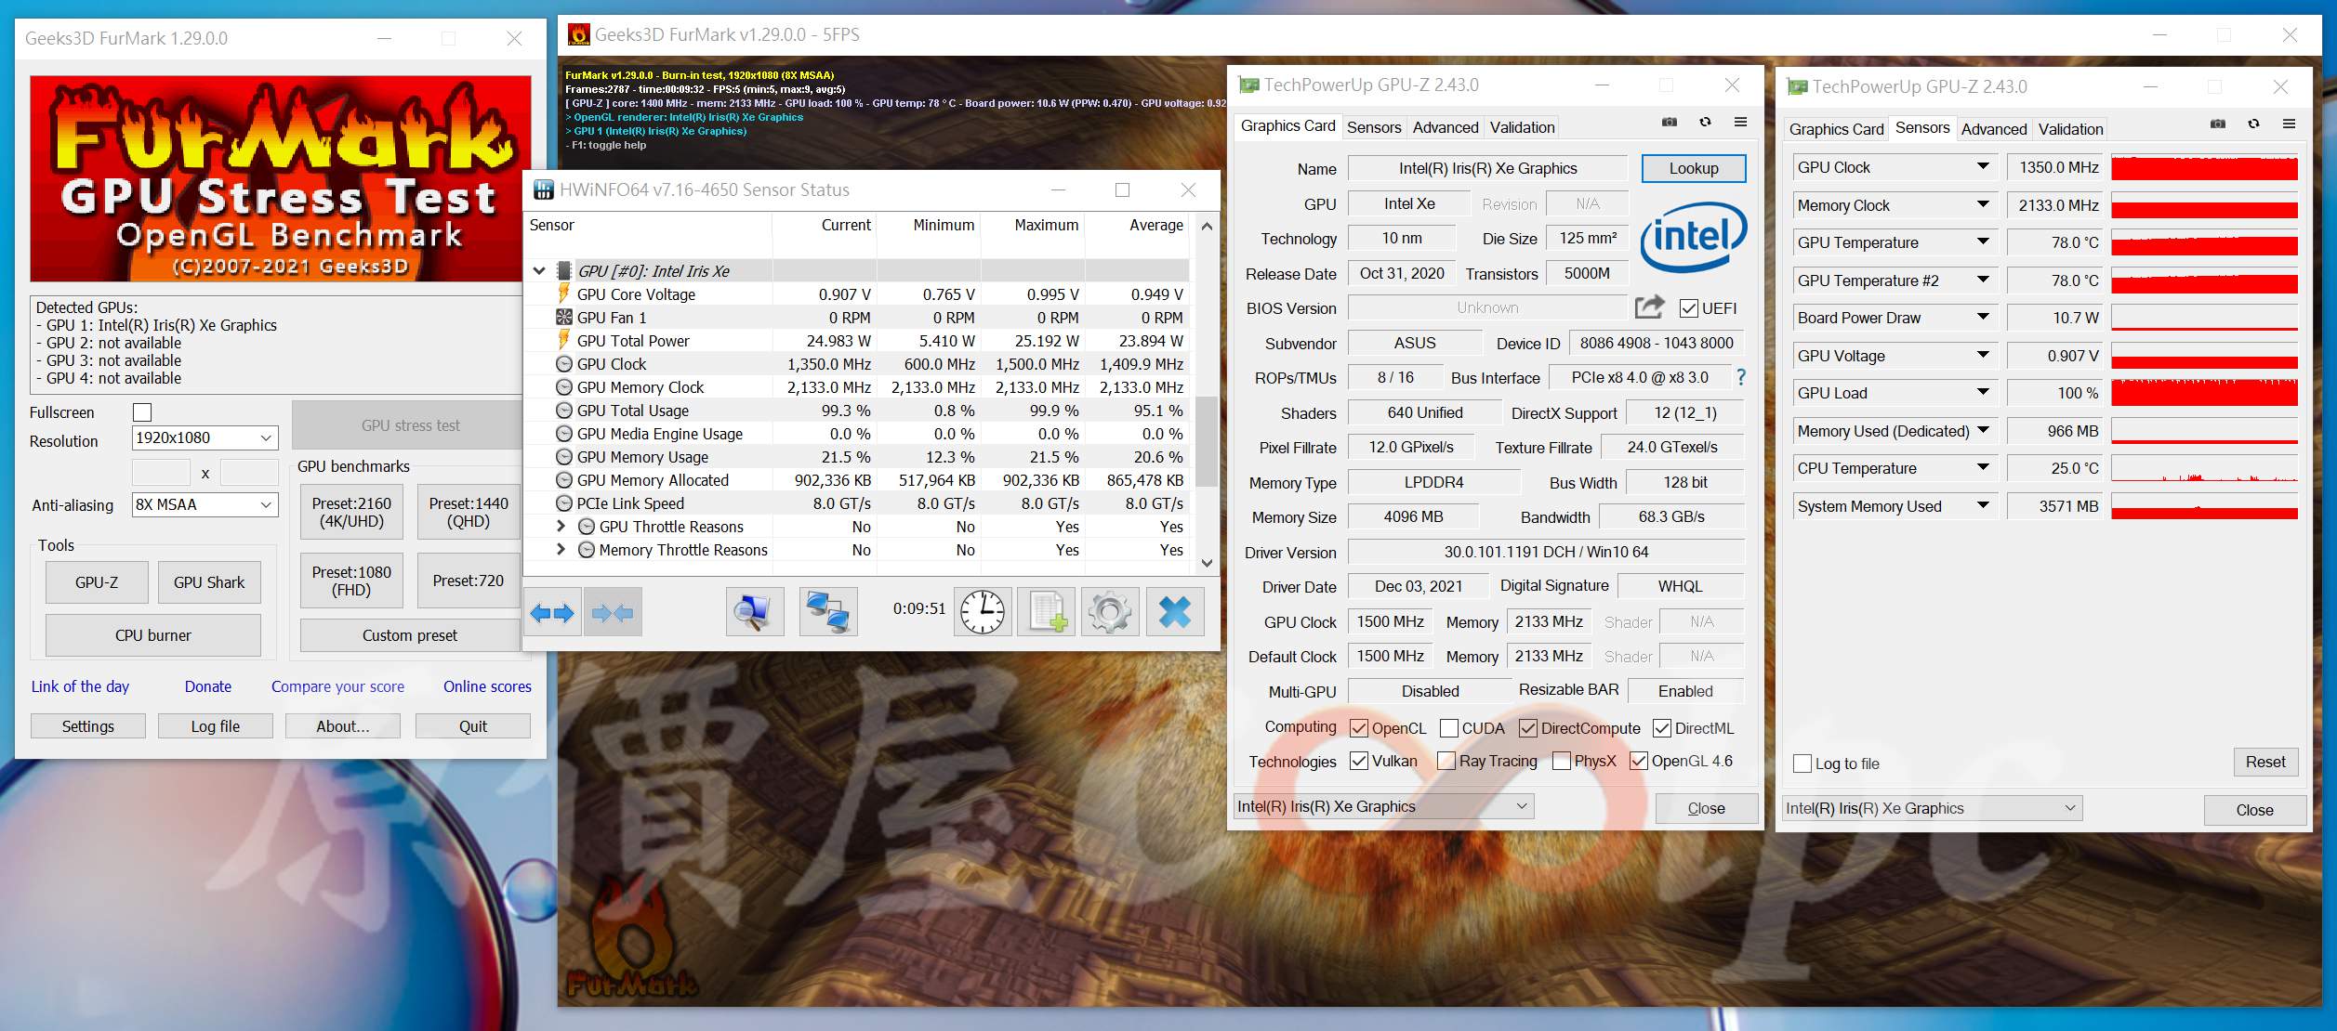The height and width of the screenshot is (1031, 2337).
Task: Refresh the GPU-Z Sensors window
Action: [2253, 124]
